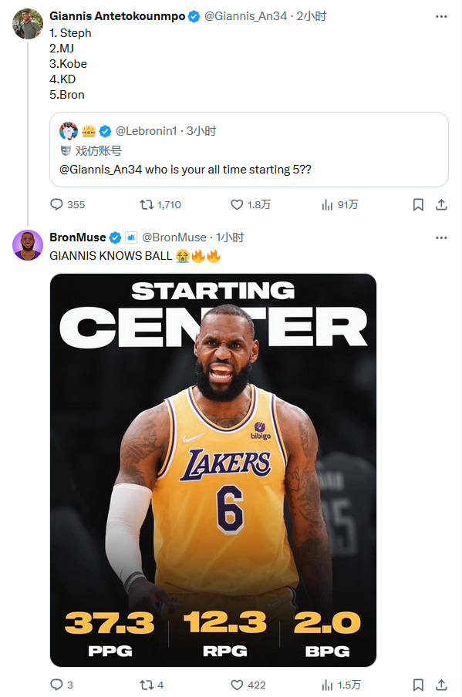Open BronMuse's profile avatar
462x697 pixels.
point(28,245)
